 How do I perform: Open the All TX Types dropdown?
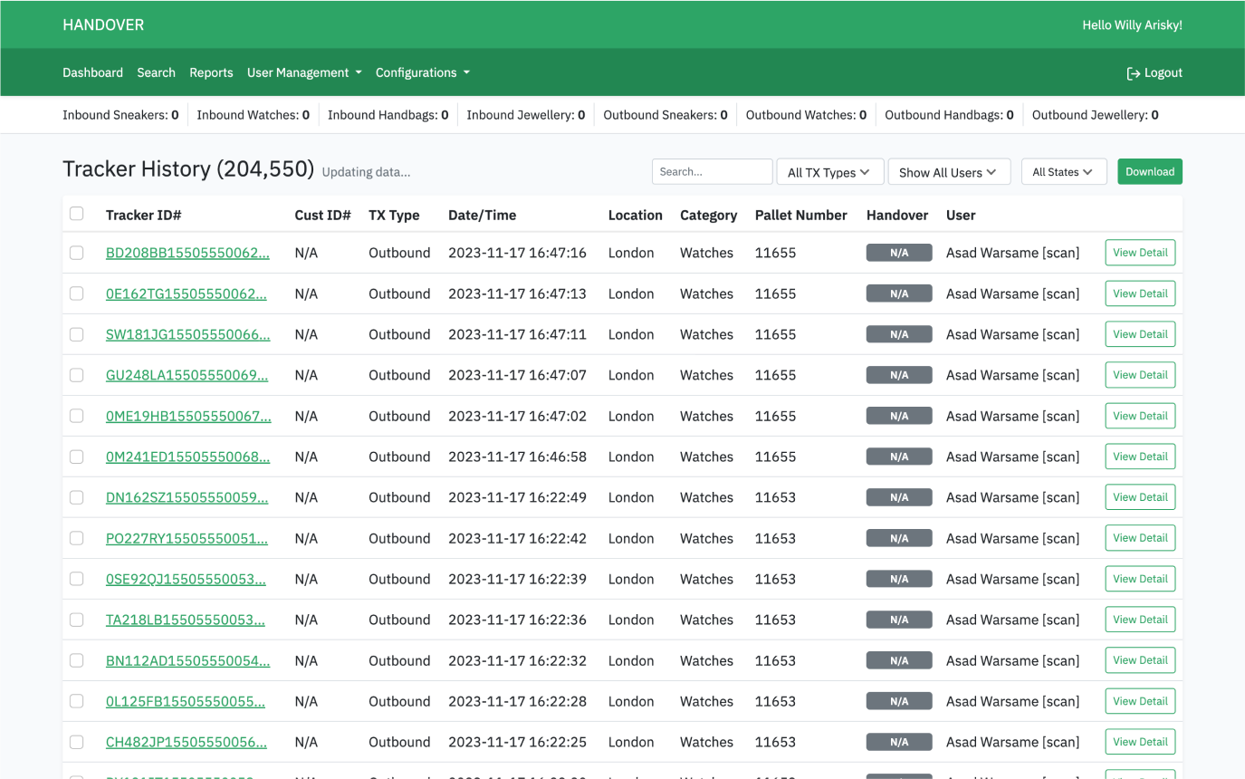point(828,172)
